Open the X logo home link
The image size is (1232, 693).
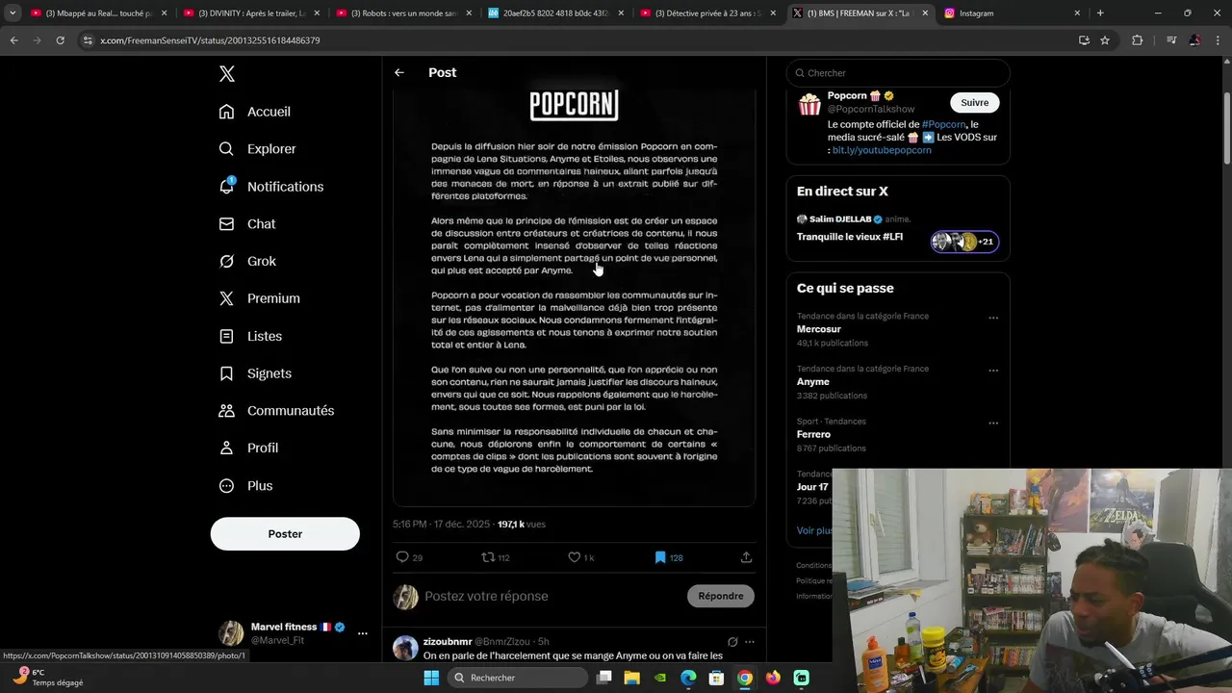226,74
